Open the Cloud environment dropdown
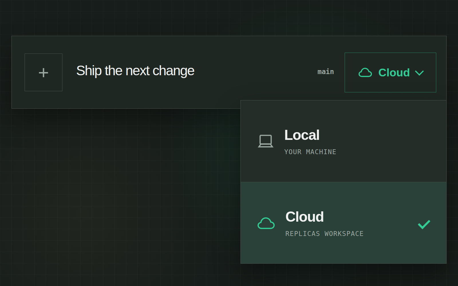This screenshot has width=458, height=286. coord(390,72)
